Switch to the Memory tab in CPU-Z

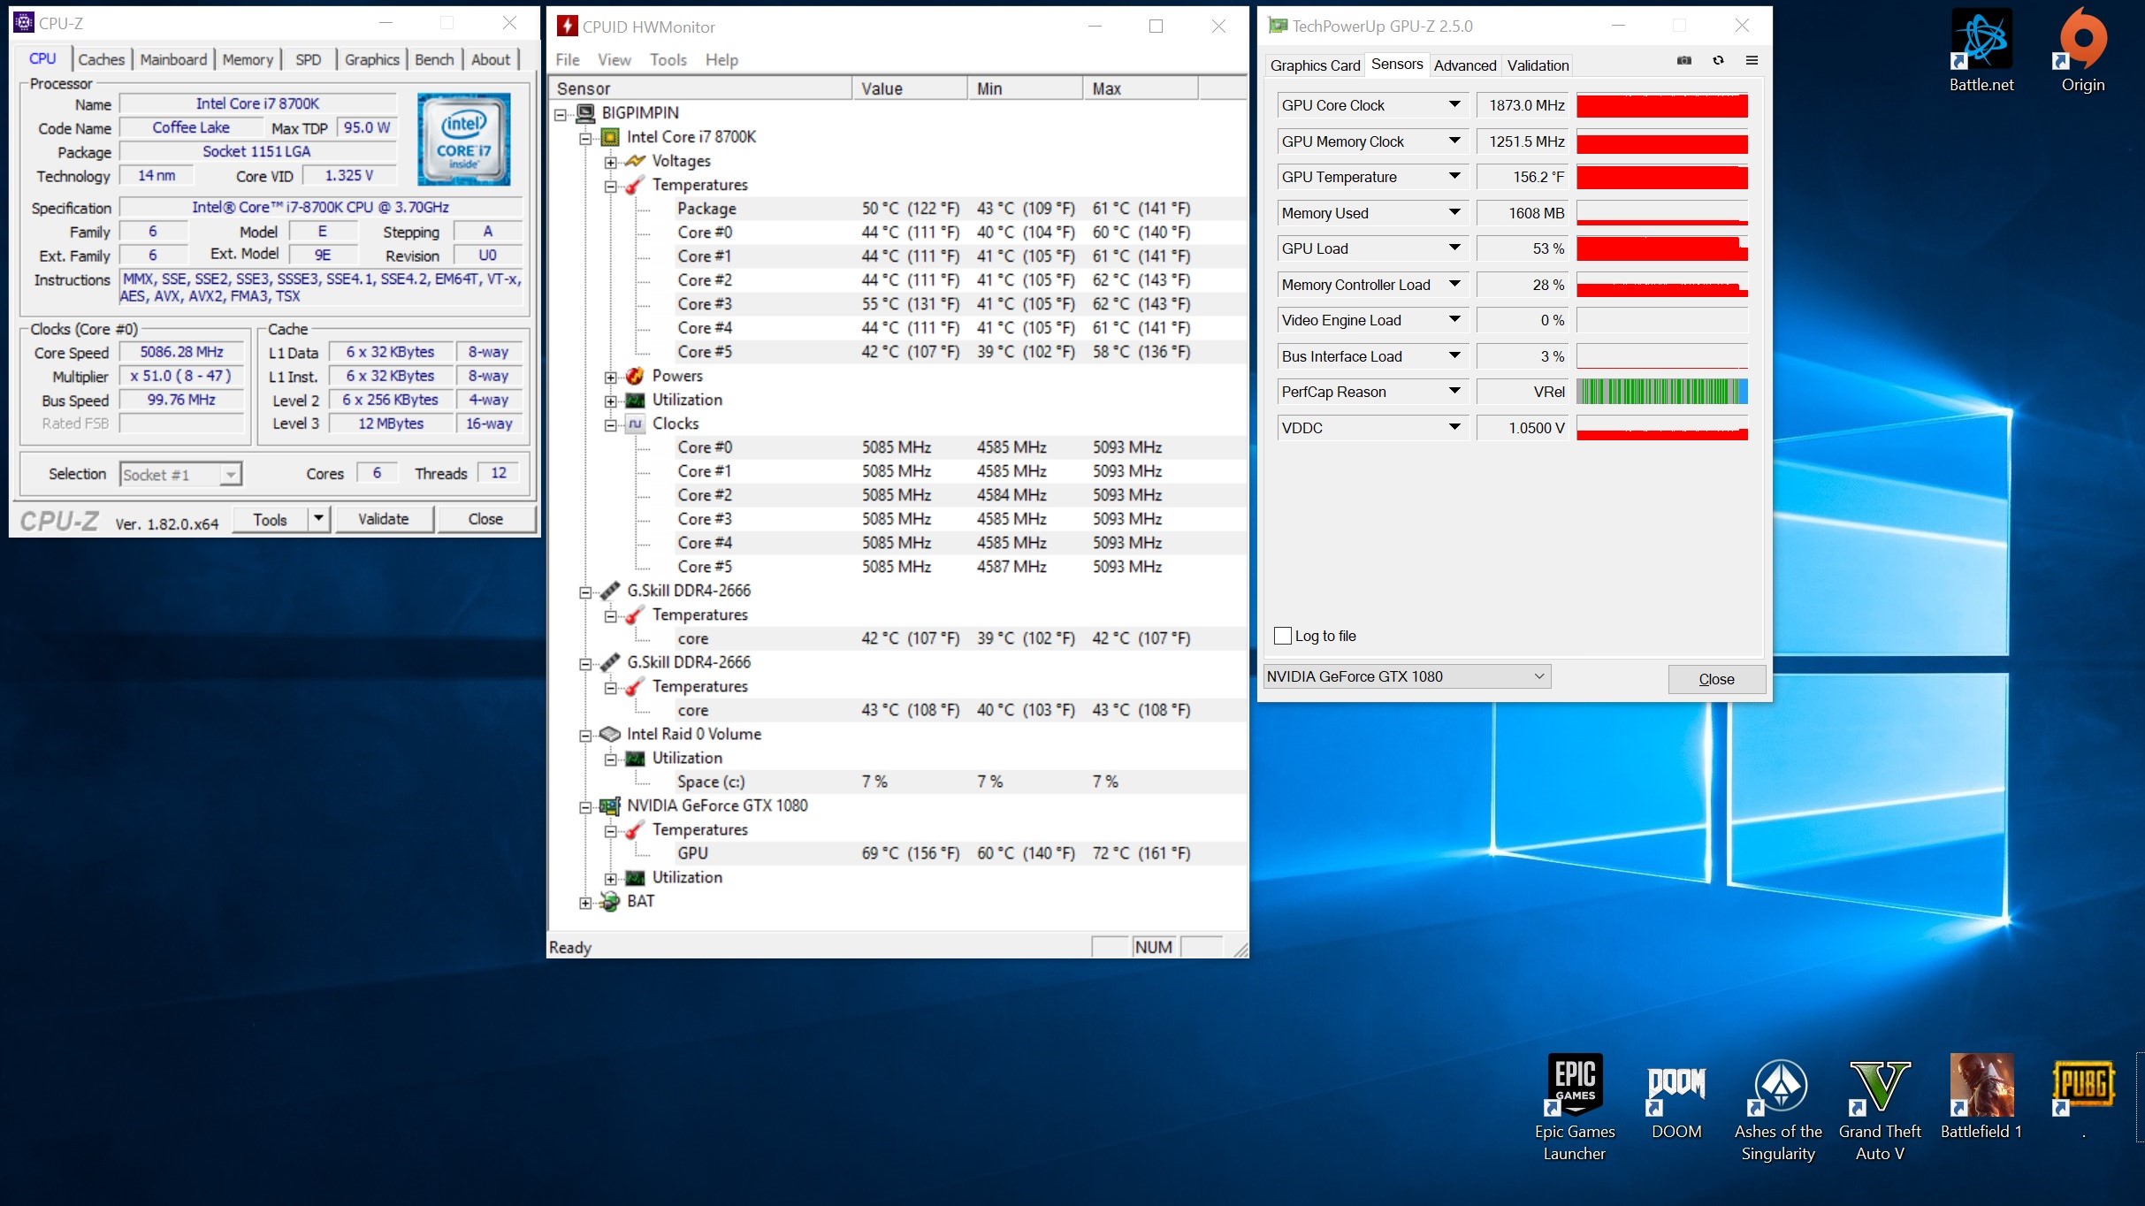248,59
